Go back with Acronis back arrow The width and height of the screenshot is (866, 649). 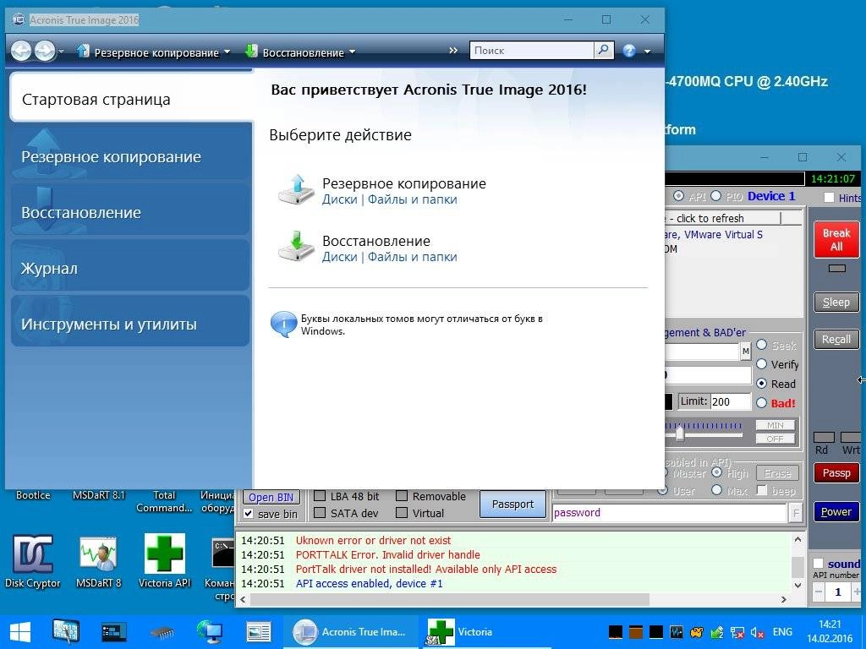pos(21,52)
